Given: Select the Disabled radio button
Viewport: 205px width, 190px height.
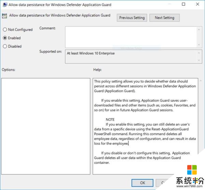Looking at the screenshot, I should (x=5, y=46).
